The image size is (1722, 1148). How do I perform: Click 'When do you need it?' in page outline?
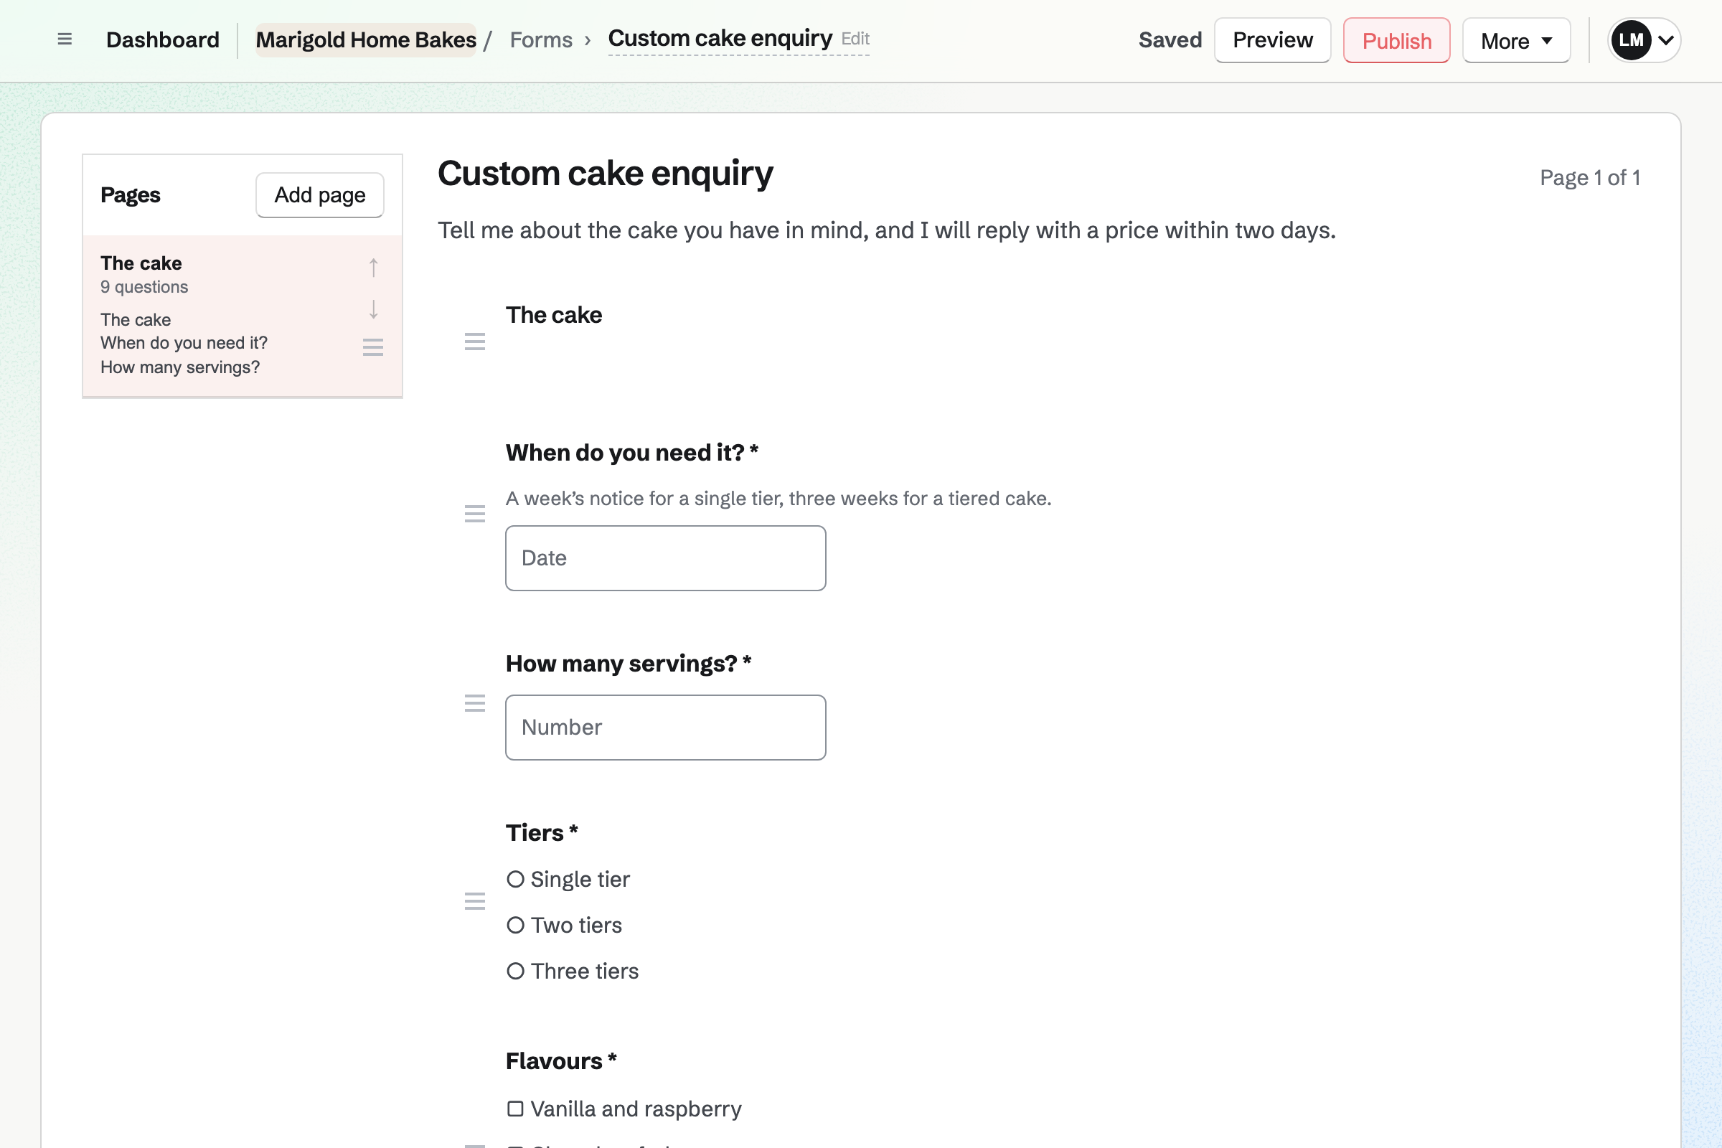[x=184, y=343]
